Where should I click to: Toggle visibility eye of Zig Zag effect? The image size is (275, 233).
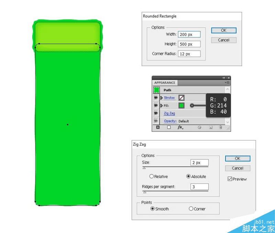pos(156,113)
